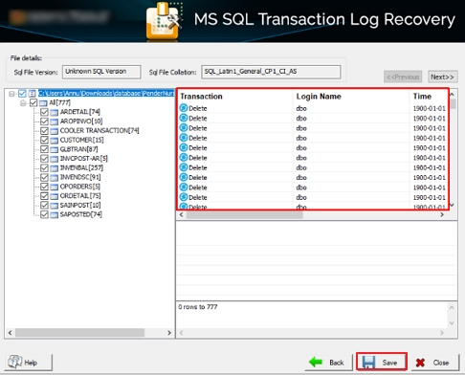The width and height of the screenshot is (465, 375).
Task: Select the INVENBAL[257] tree item
Action: point(81,167)
